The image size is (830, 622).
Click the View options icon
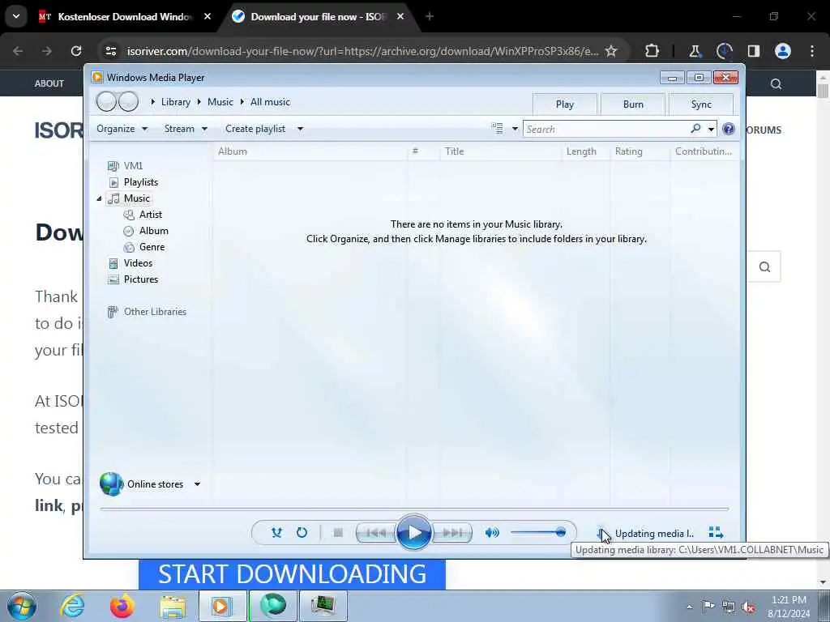(497, 128)
